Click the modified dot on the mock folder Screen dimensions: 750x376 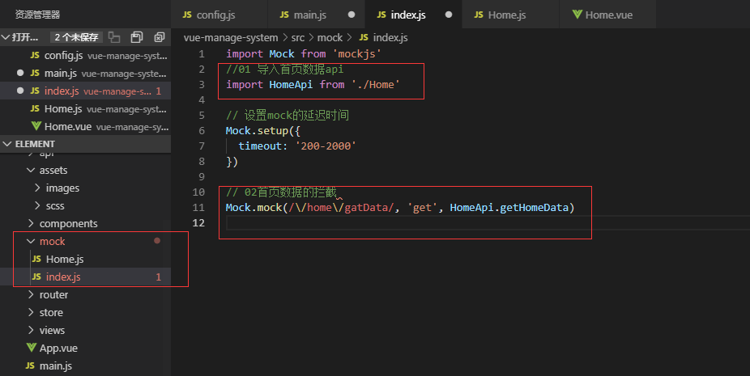(157, 241)
